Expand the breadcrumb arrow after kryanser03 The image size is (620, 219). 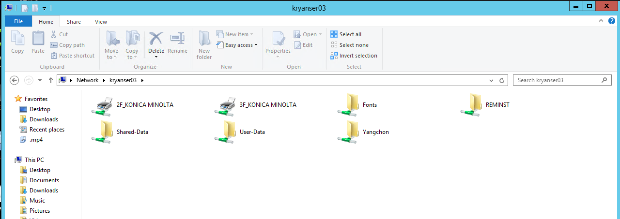click(x=142, y=80)
